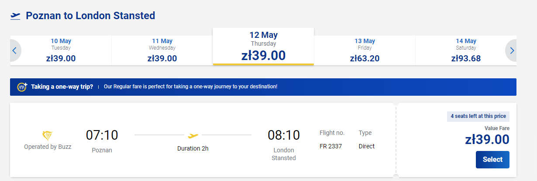This screenshot has height=181, width=537.
Task: Choose the highlighted 12 May Thursday tab
Action: click(x=263, y=47)
